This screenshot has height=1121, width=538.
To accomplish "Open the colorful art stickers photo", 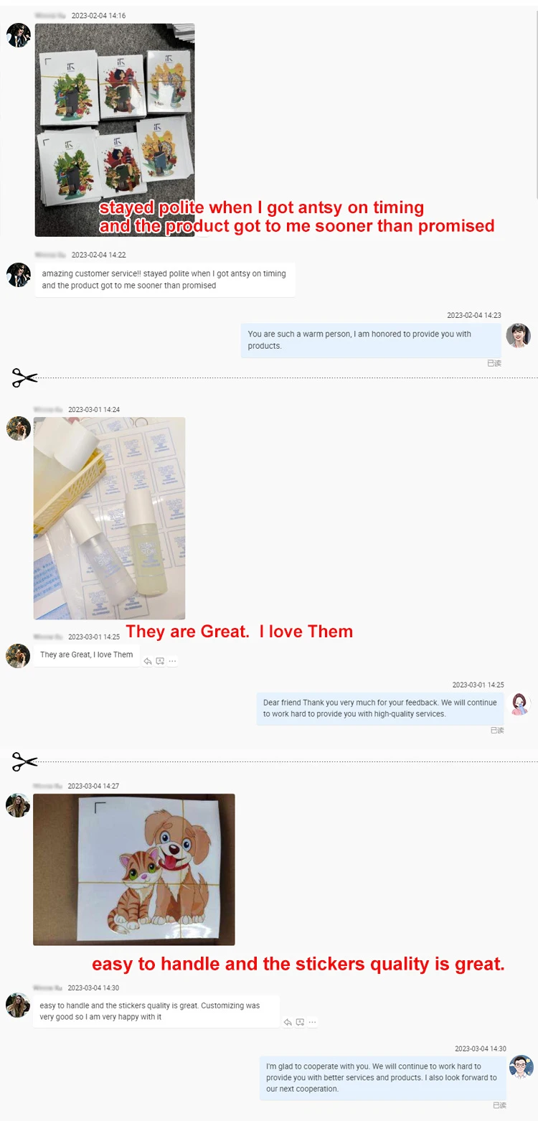I will coord(115,130).
